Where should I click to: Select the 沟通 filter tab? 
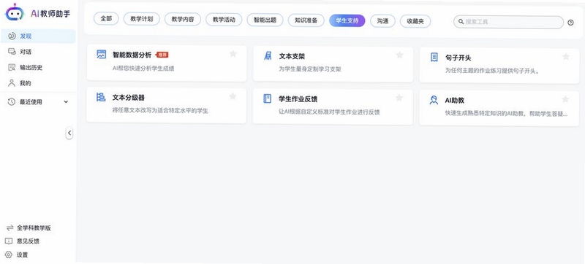coord(382,21)
